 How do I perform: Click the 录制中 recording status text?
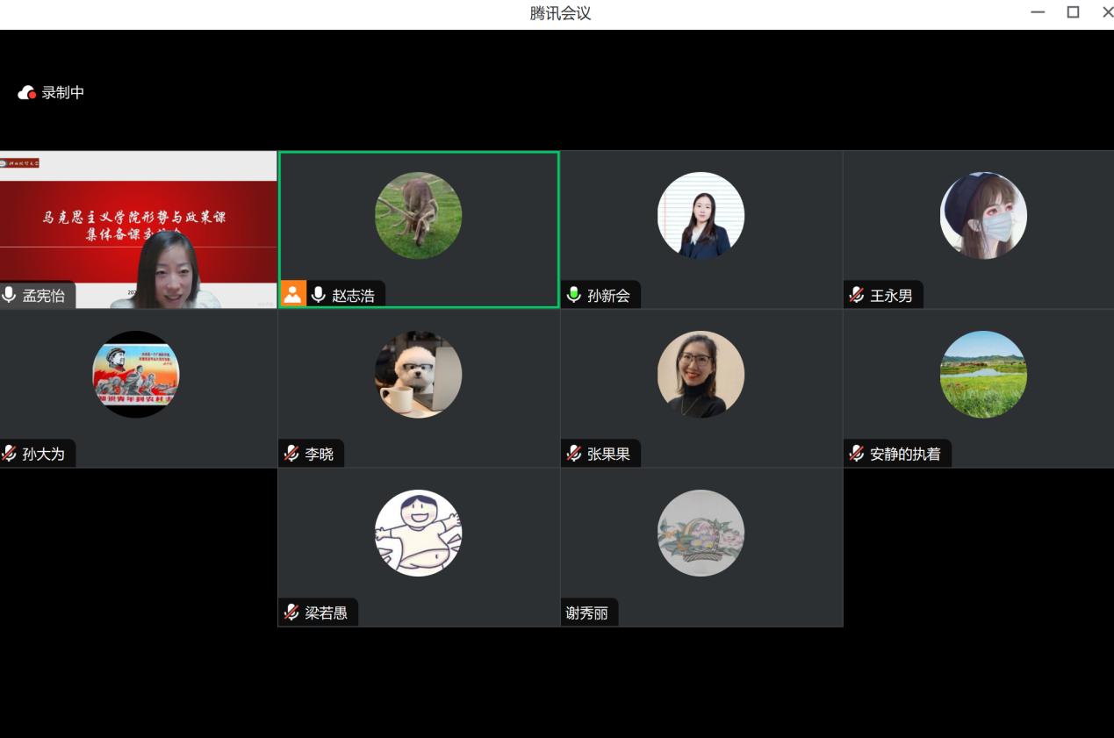[x=63, y=93]
